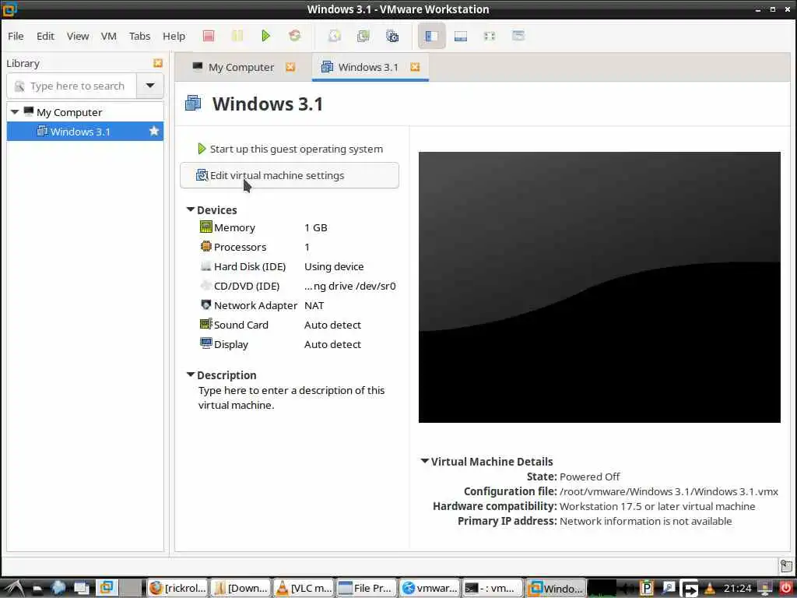Select My Computer in the Library tree
Screen dimensions: 797x598
pyautogui.click(x=69, y=112)
